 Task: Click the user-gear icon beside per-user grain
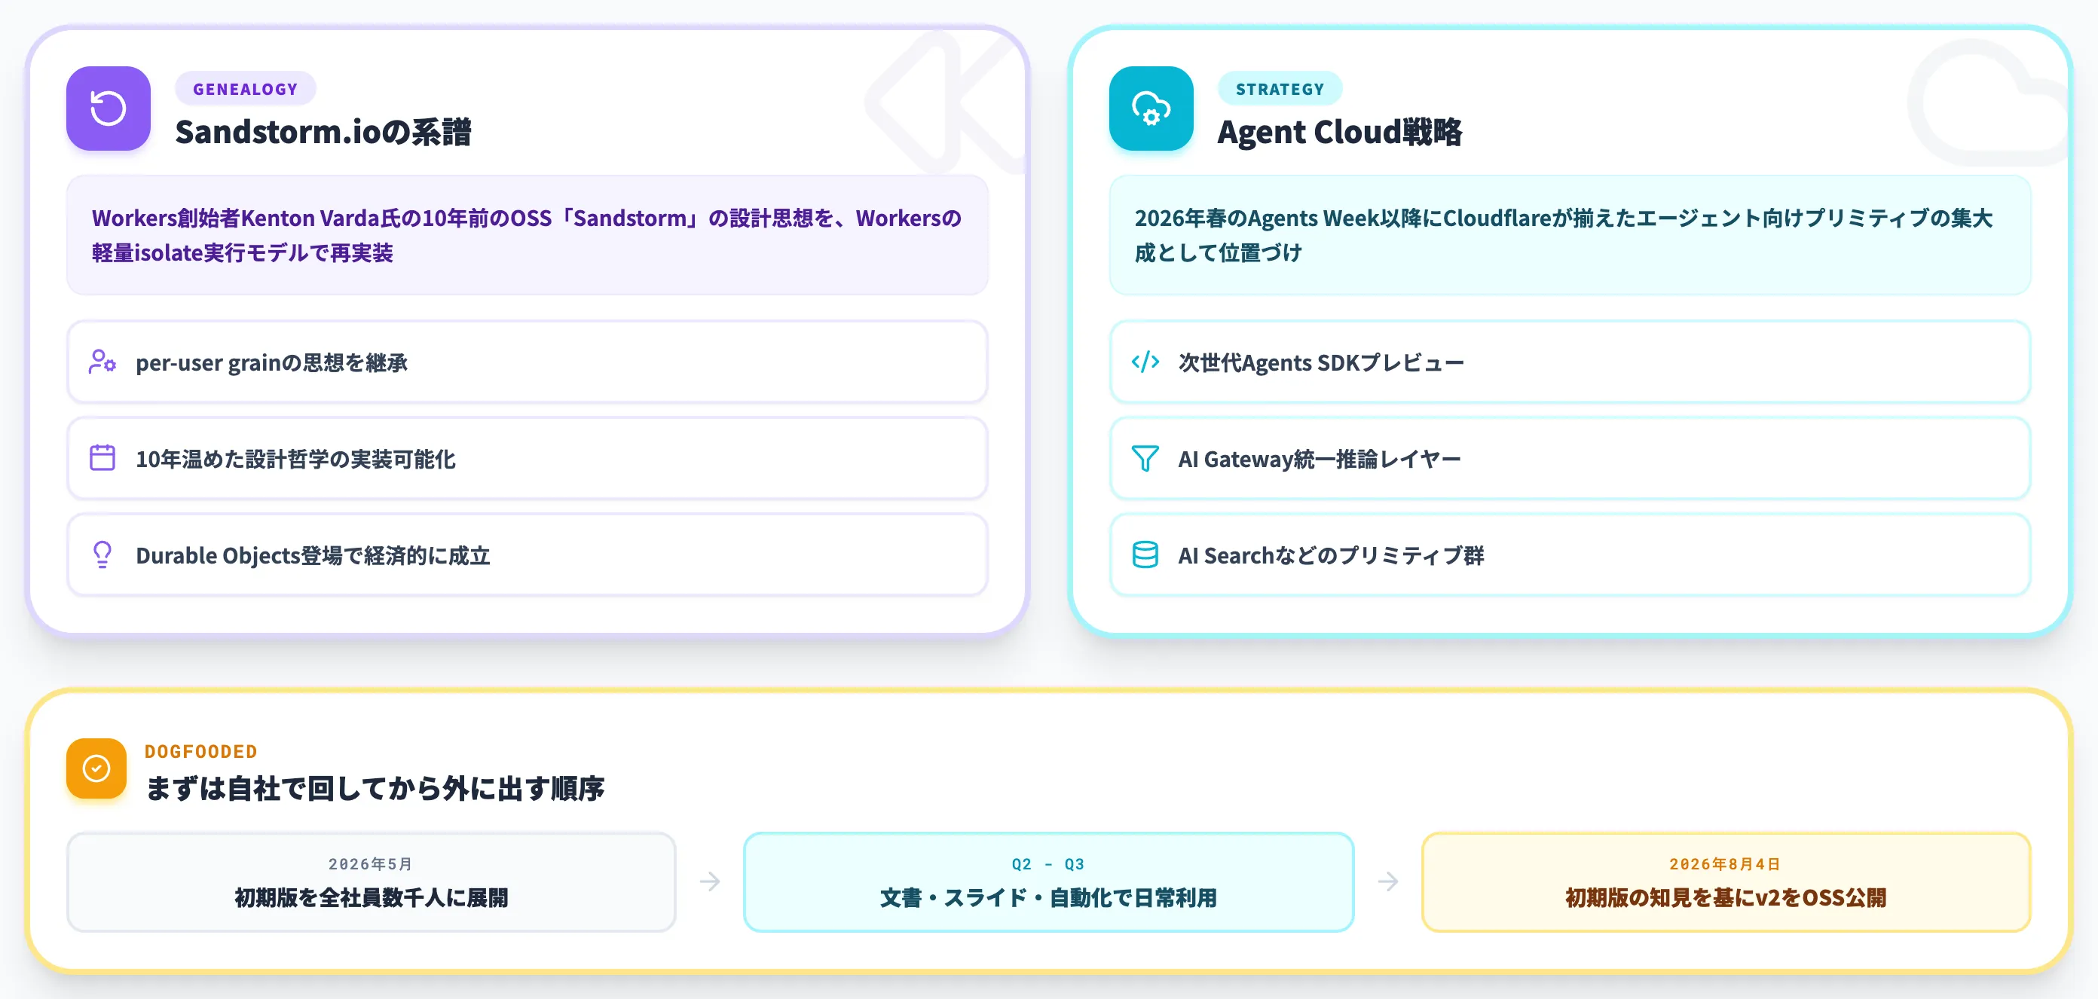[102, 362]
